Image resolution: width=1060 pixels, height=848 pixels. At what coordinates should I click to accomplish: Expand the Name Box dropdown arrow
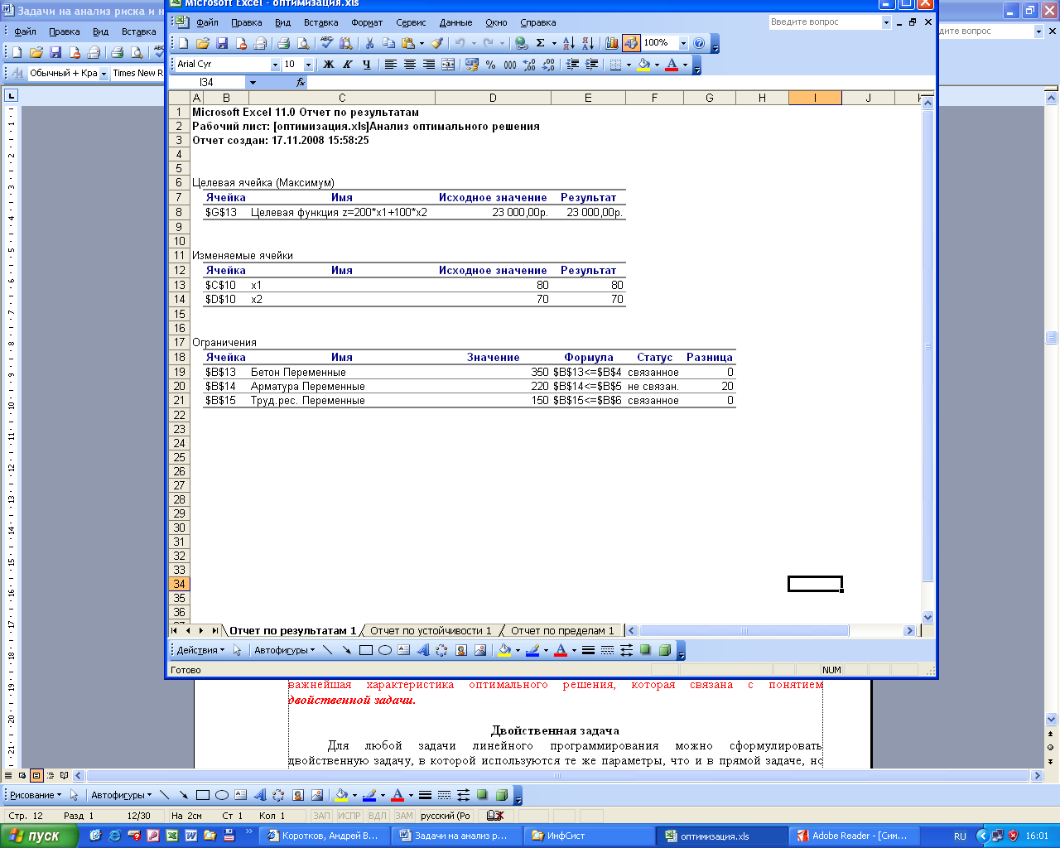253,83
